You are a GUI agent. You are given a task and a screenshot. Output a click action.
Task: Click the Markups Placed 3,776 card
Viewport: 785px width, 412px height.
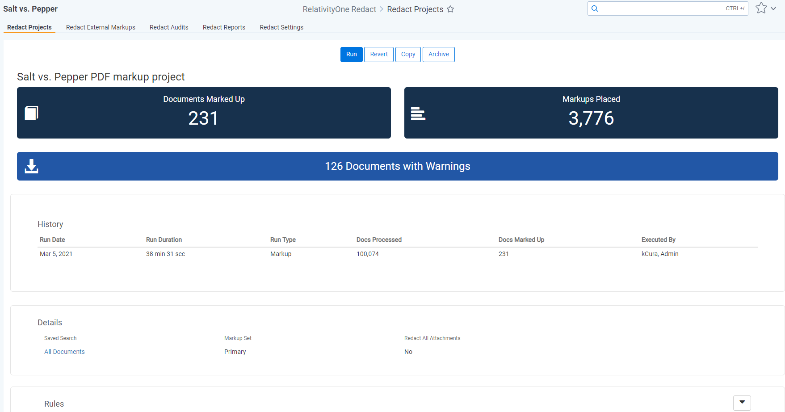591,113
